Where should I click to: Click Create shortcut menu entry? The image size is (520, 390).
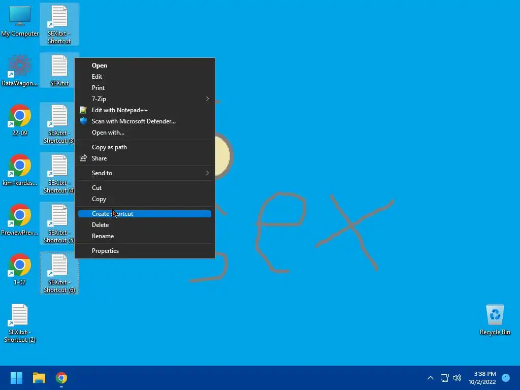click(145, 214)
